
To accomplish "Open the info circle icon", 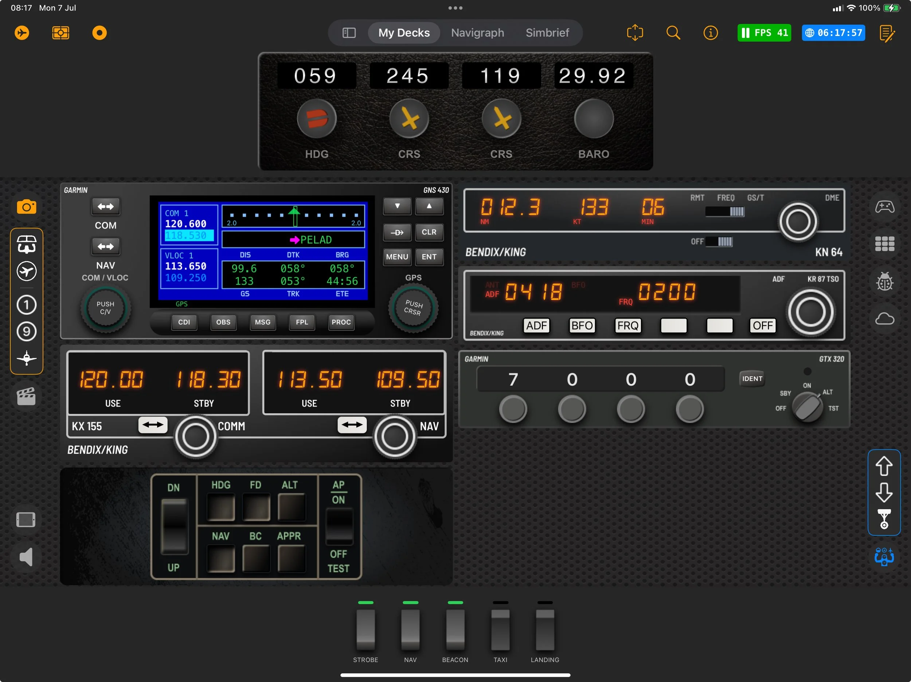I will pos(711,33).
